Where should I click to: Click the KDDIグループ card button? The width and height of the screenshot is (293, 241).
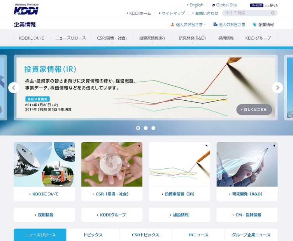(x=112, y=215)
